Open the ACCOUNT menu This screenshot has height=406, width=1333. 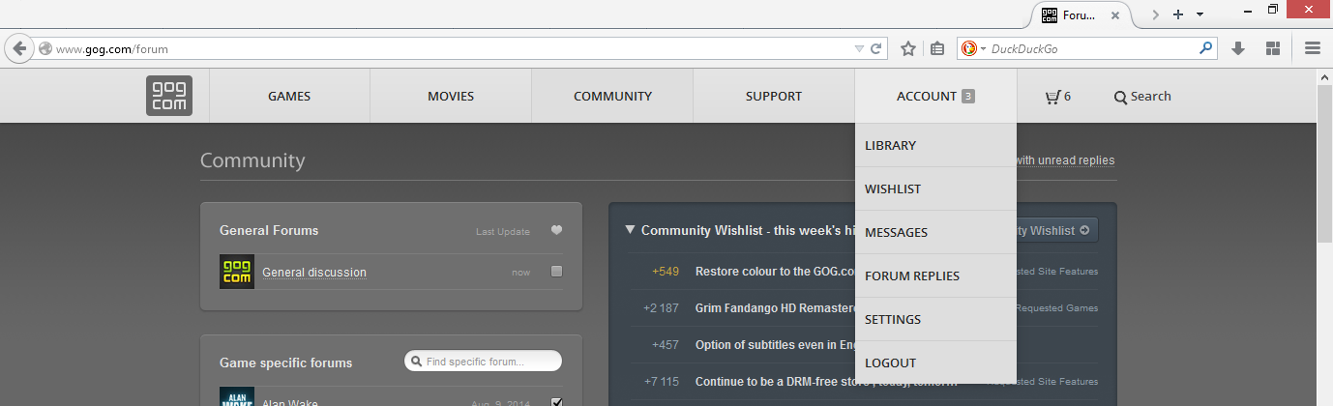point(935,96)
